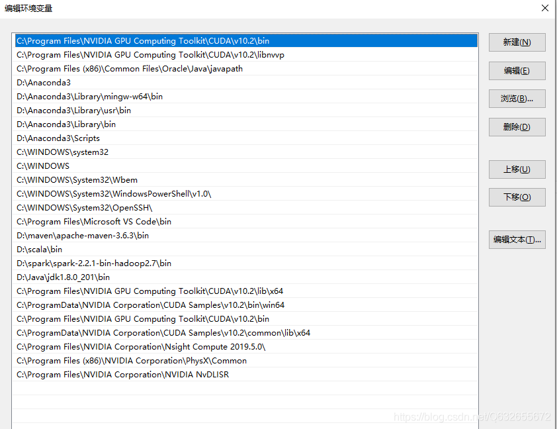Select the Microsoft VS Code\bin entry
557x429 pixels.
click(246, 221)
